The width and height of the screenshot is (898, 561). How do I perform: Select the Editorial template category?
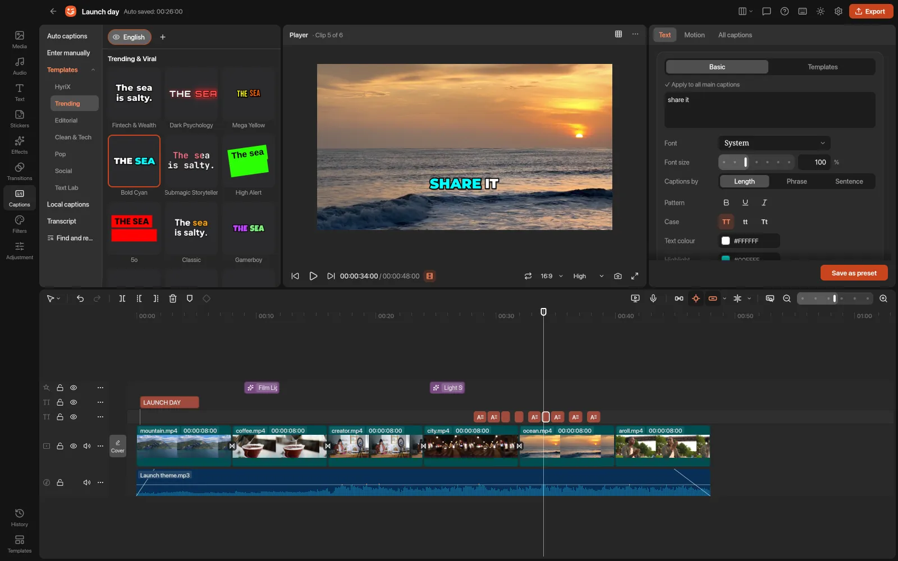[x=66, y=121]
